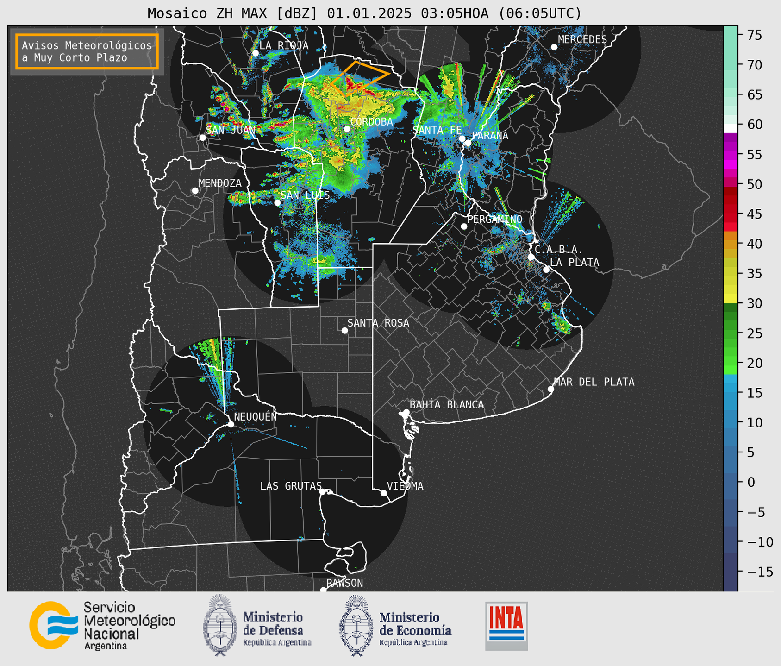The width and height of the screenshot is (781, 666).
Task: Click the PARANA city label
Action: point(490,136)
